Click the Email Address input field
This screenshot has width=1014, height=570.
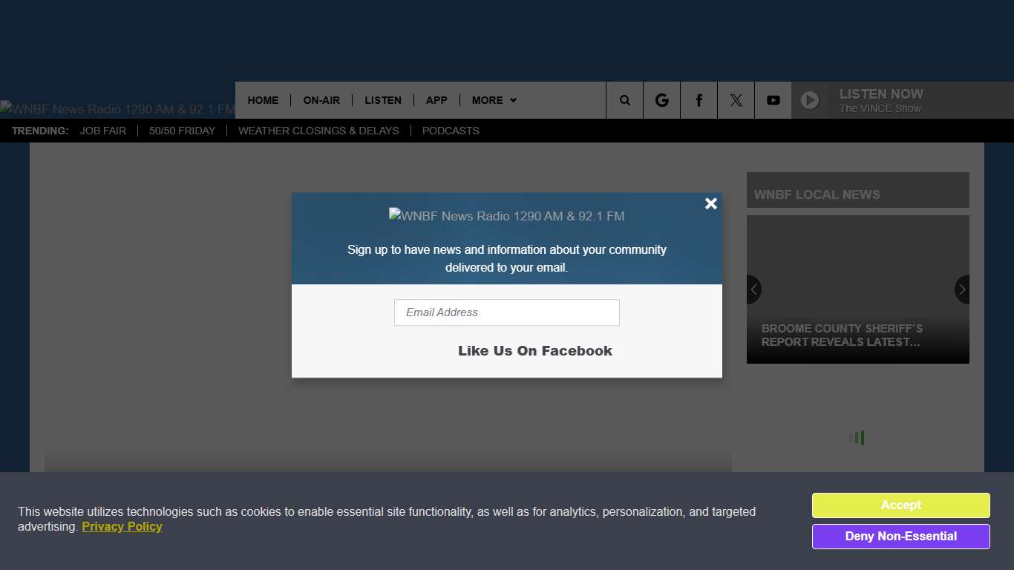tap(506, 312)
